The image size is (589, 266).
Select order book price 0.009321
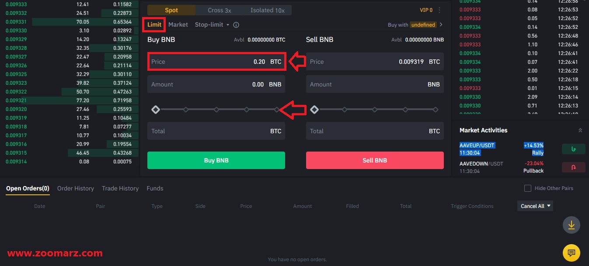pos(16,100)
